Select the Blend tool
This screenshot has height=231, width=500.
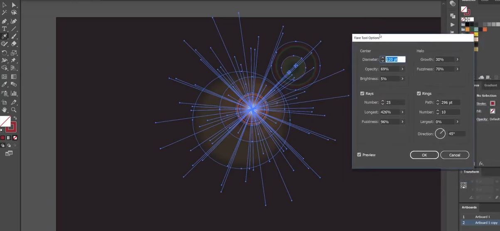[x=14, y=85]
